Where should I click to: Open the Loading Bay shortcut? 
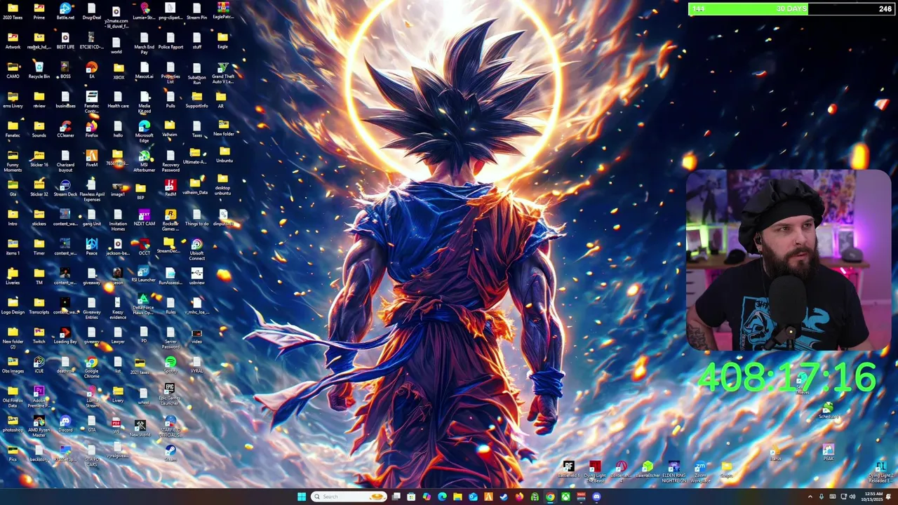(x=65, y=335)
